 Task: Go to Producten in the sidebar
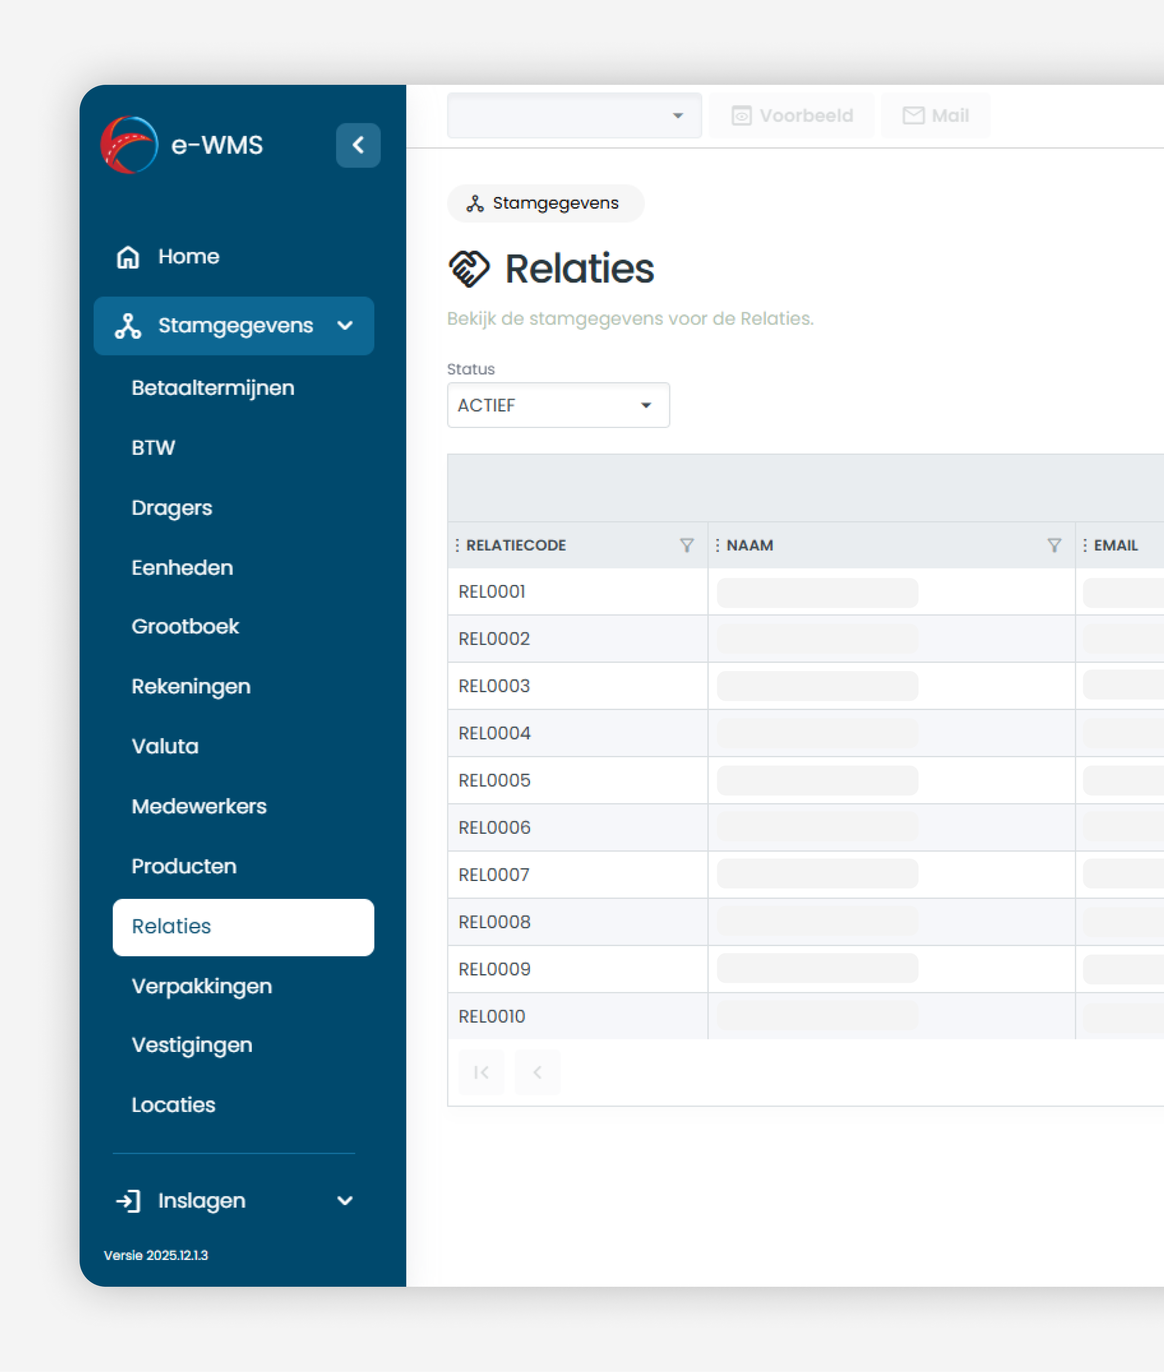click(184, 866)
